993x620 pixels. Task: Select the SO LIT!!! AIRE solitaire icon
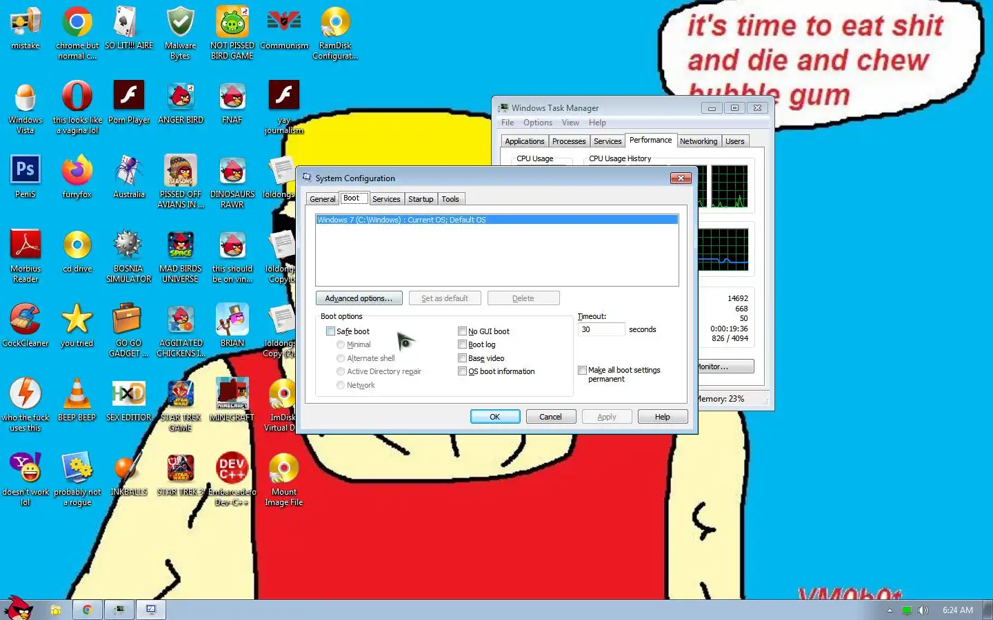129,29
